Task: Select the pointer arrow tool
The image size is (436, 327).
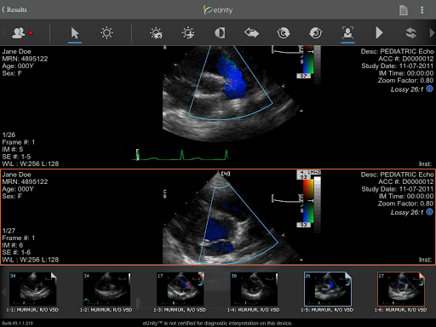Action: pos(75,33)
